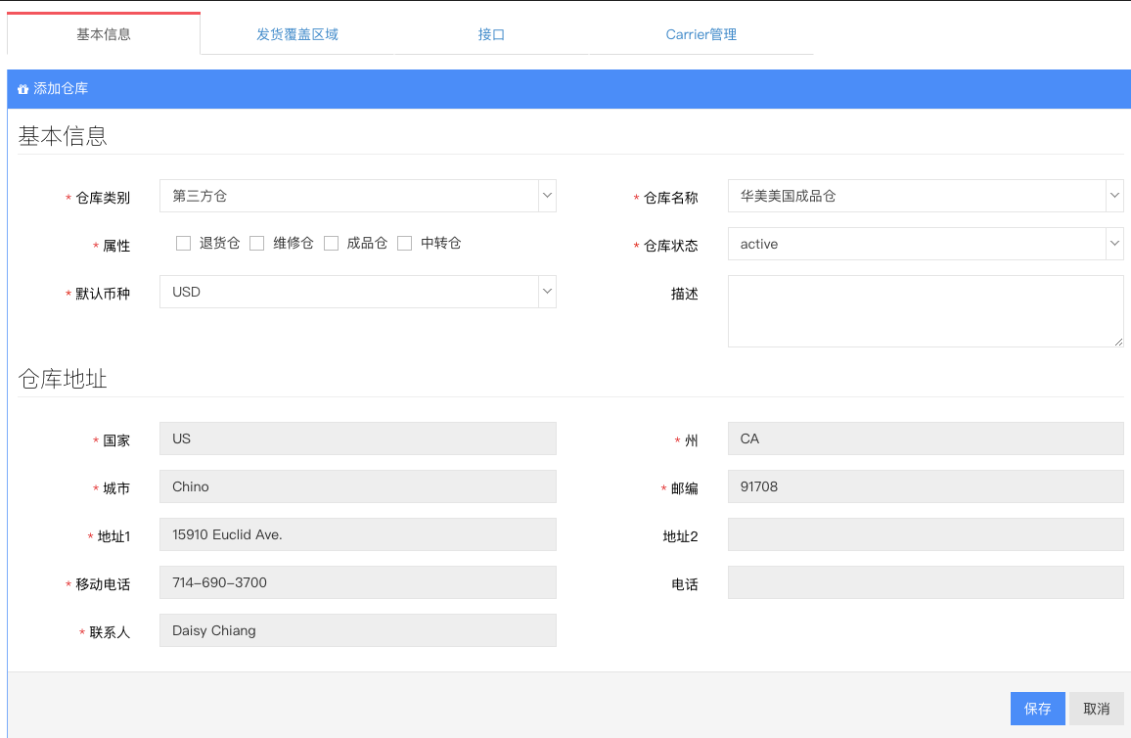Click the 默认币种 field showing USD

coord(358,292)
